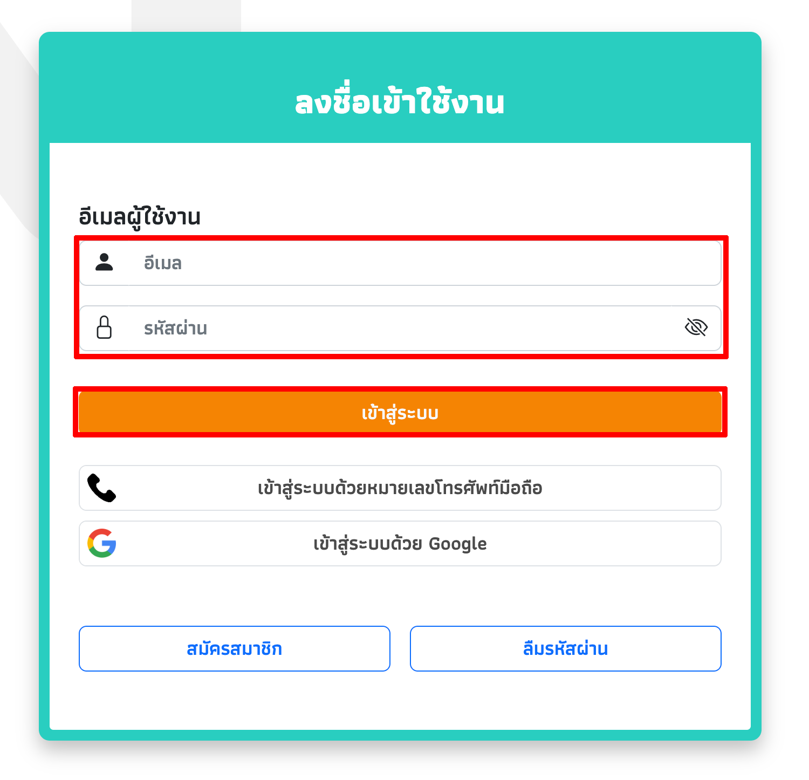Click the อีเมลผู้ใช้งาน field label

pyautogui.click(x=140, y=217)
